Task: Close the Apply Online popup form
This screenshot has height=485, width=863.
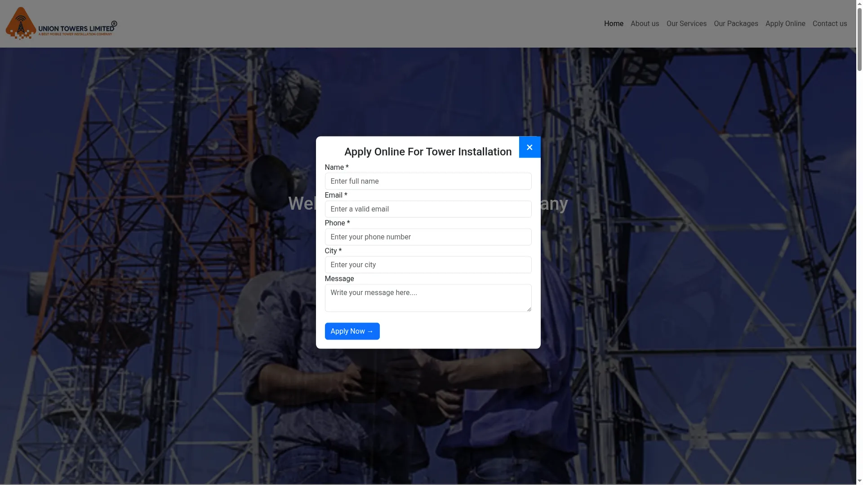Action: 529,147
